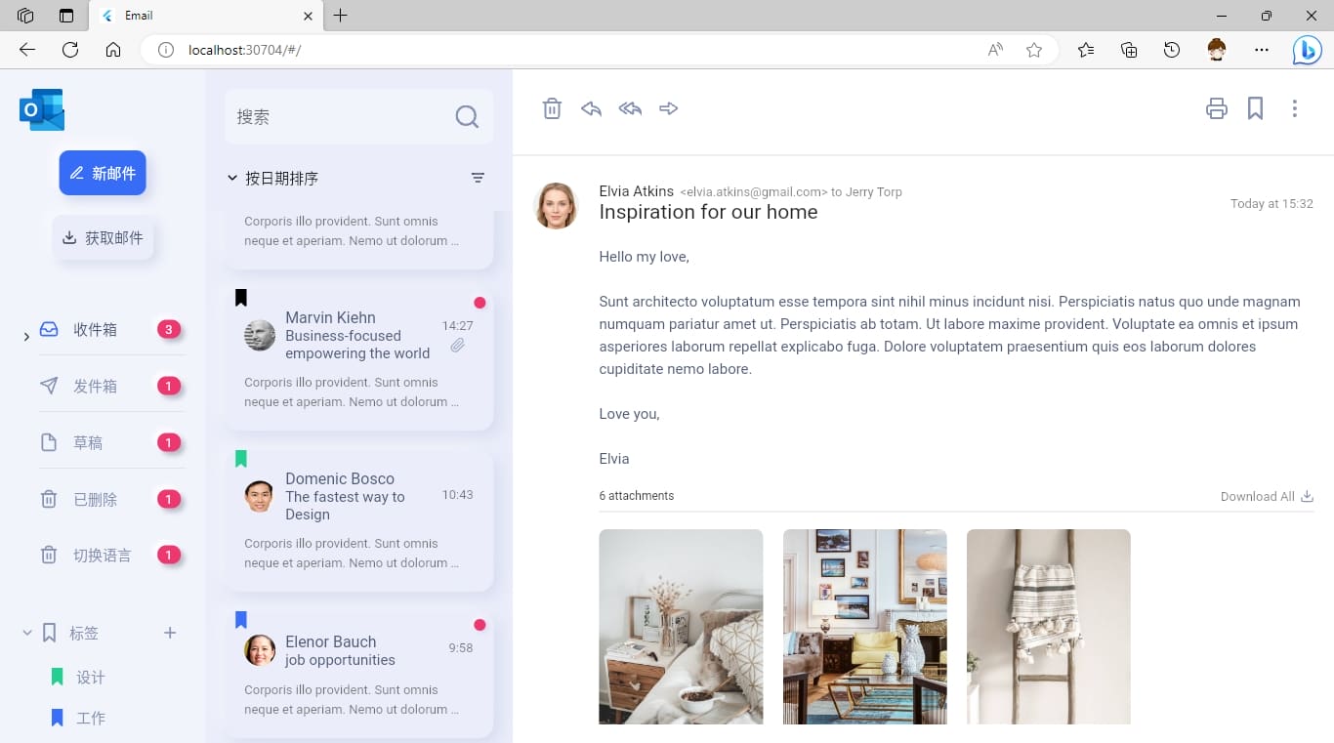Open Elenor Bauch job opportunities email
Screen dimensions: 1334x743
[x=359, y=672]
